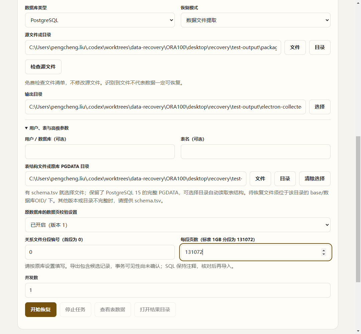Click the 原数据库的数据页校验设置 label
Image resolution: width=361 pixels, height=334 pixels.
(51, 212)
